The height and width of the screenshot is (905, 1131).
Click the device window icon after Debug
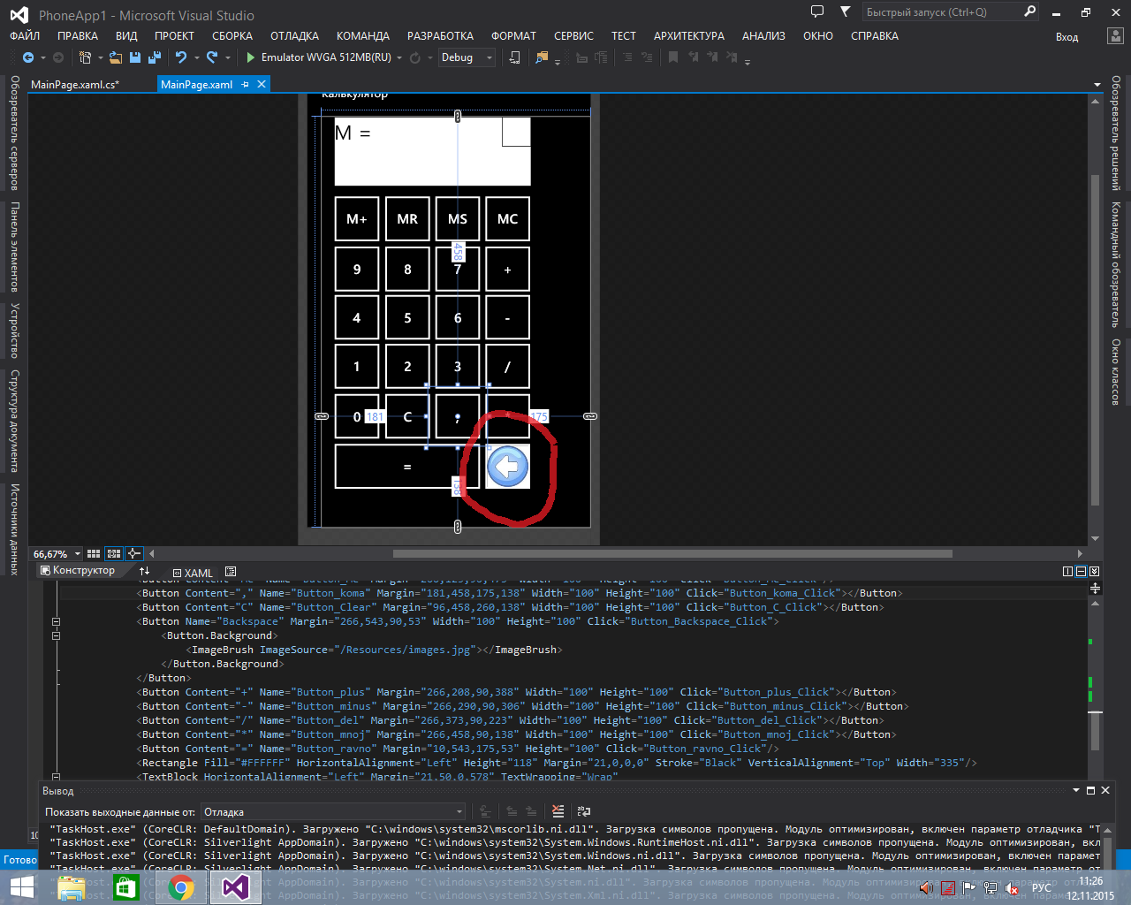(x=514, y=57)
